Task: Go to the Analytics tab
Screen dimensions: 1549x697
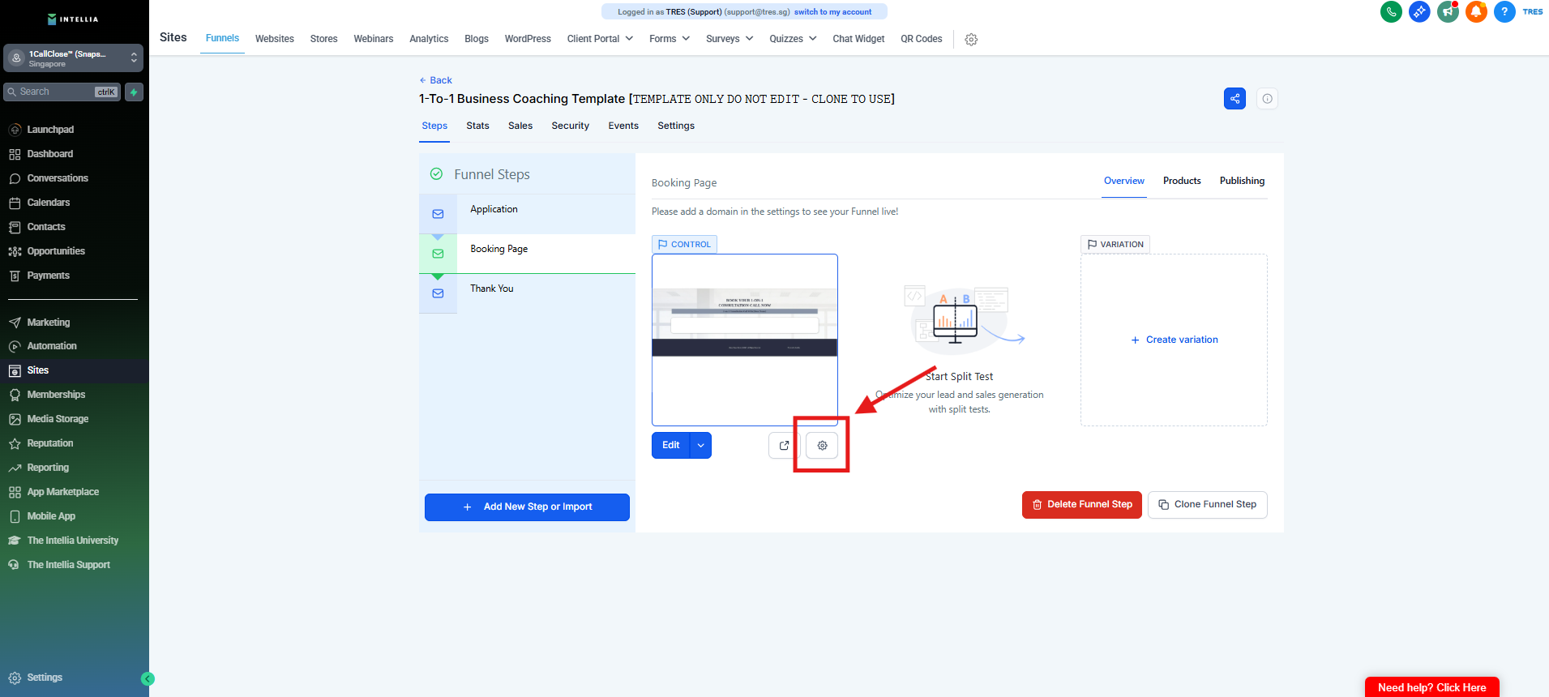Action: [x=429, y=39]
